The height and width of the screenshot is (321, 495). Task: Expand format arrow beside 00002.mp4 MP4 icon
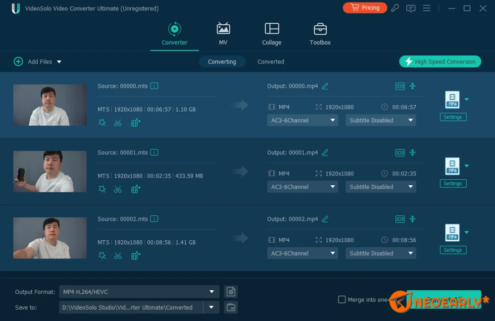[467, 232]
